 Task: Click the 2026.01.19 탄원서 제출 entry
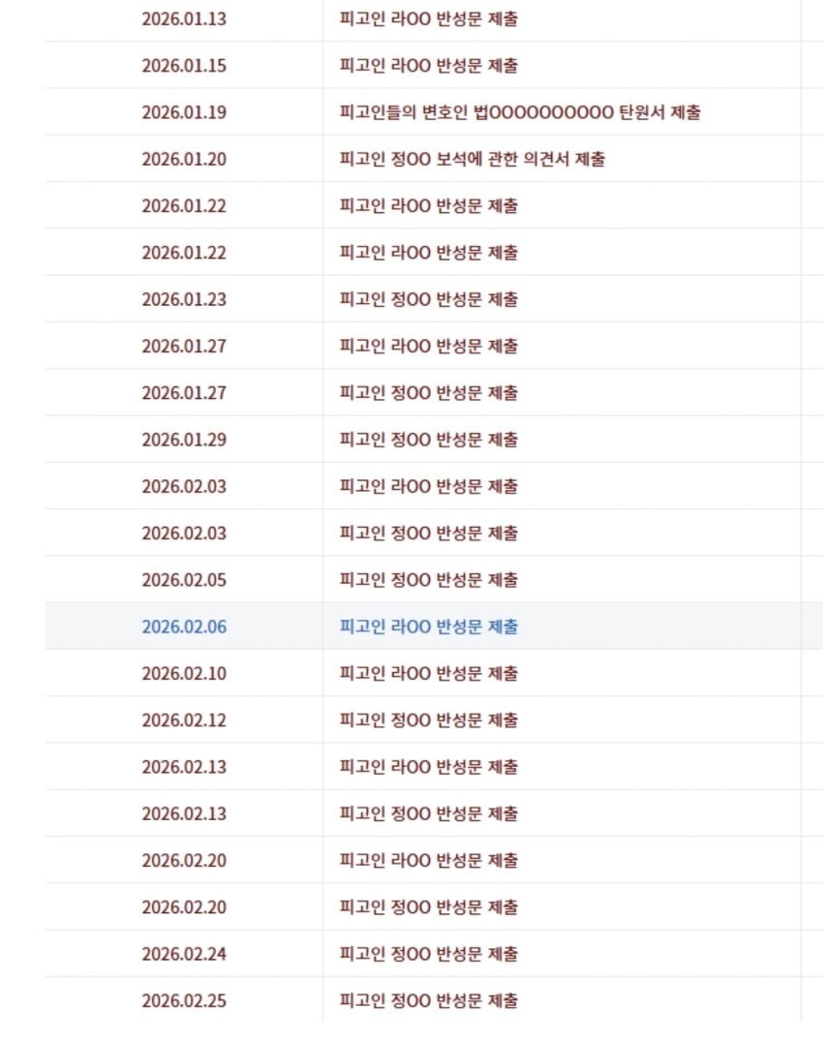tap(519, 112)
